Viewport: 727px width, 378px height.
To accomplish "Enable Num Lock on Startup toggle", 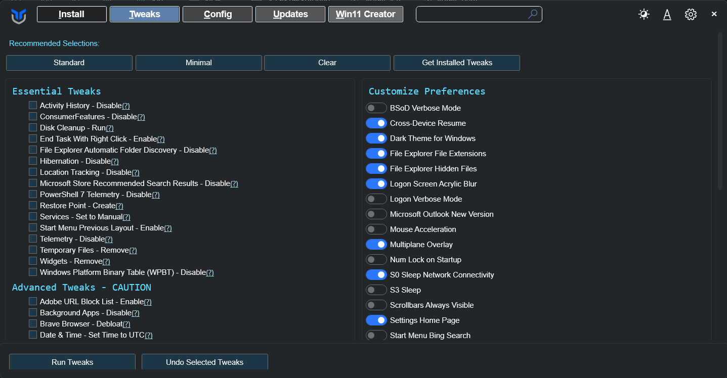I will (x=376, y=260).
